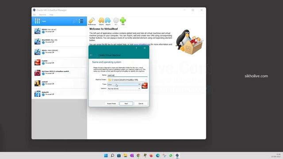Open the Tools list menu icon
The height and width of the screenshot is (159, 283).
81,21
